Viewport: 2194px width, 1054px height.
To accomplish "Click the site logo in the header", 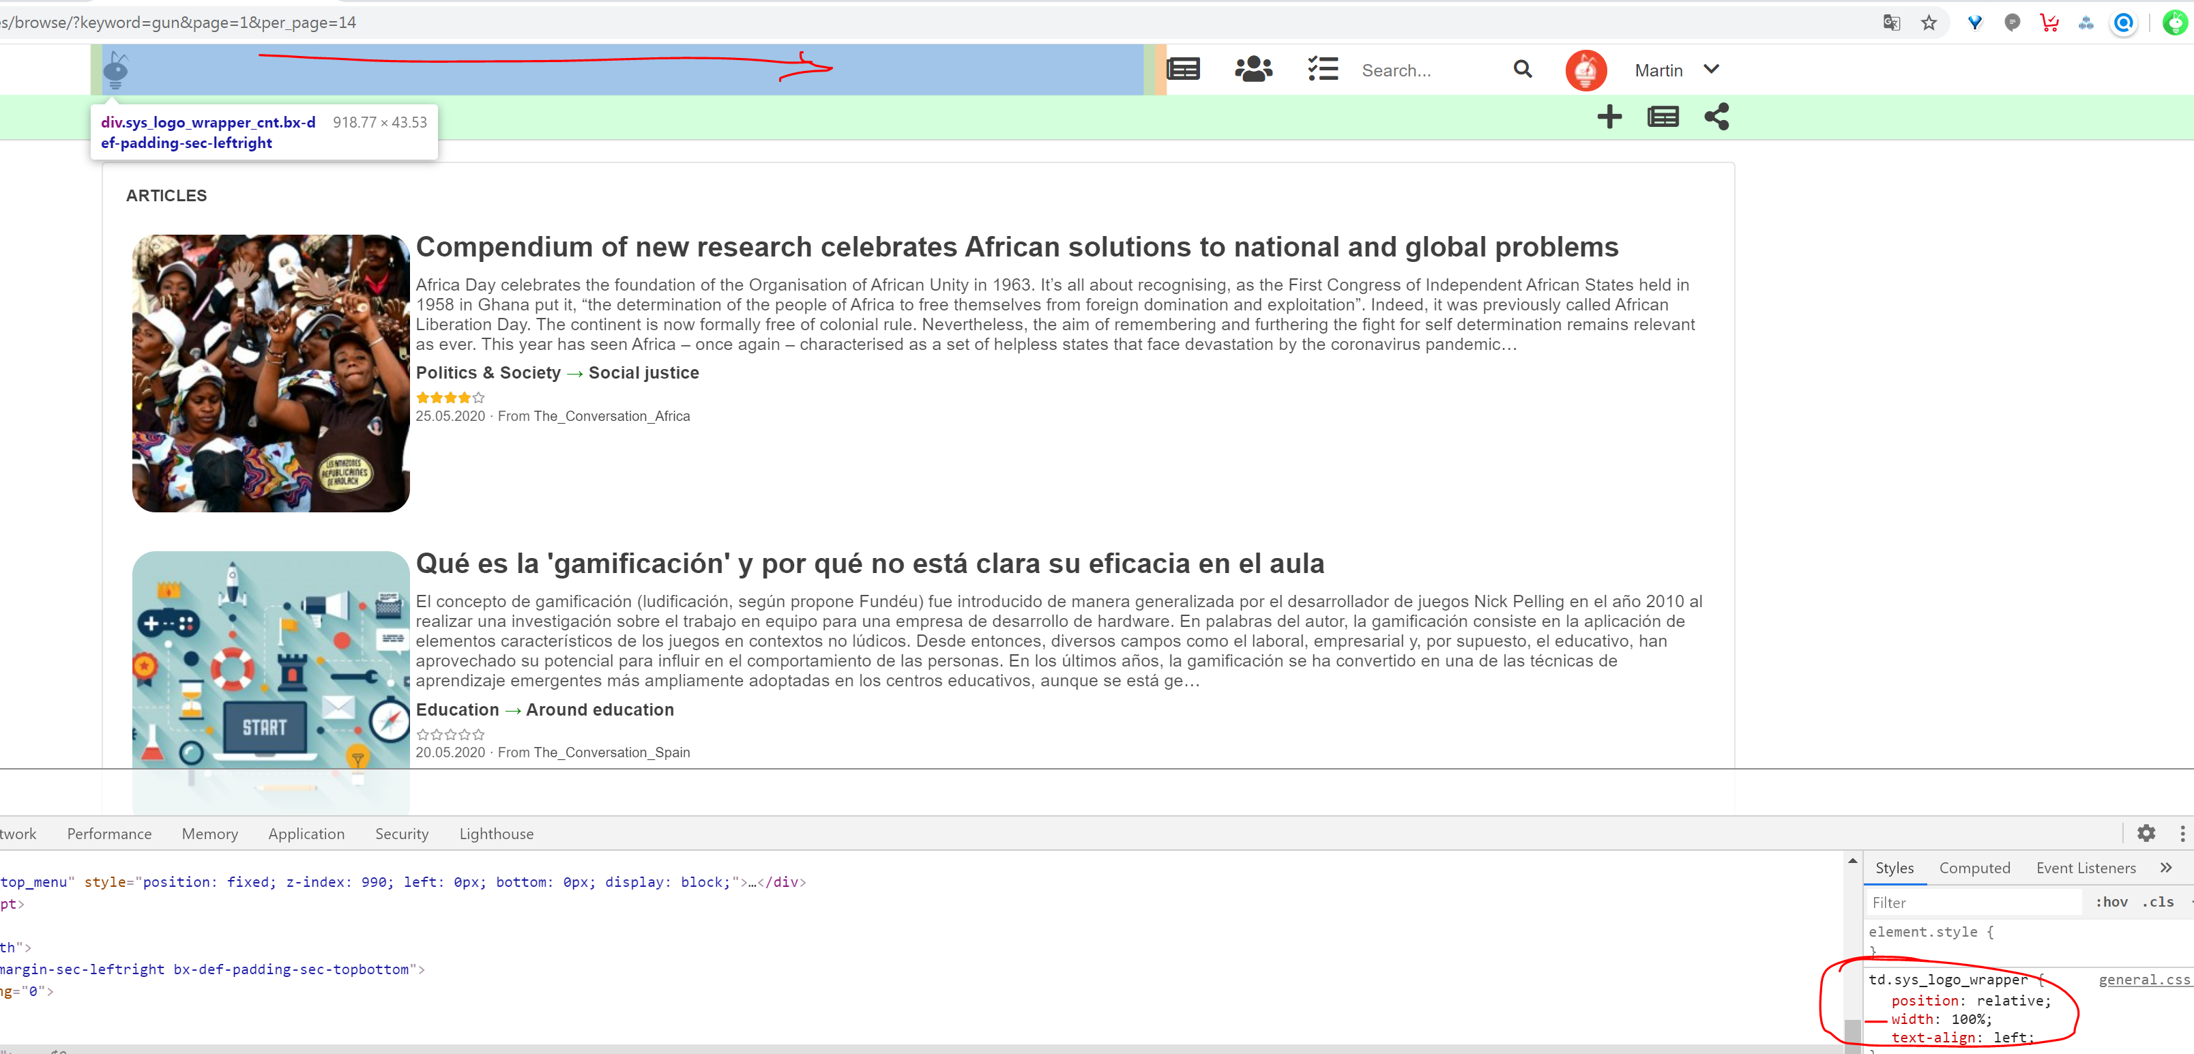I will [x=116, y=70].
